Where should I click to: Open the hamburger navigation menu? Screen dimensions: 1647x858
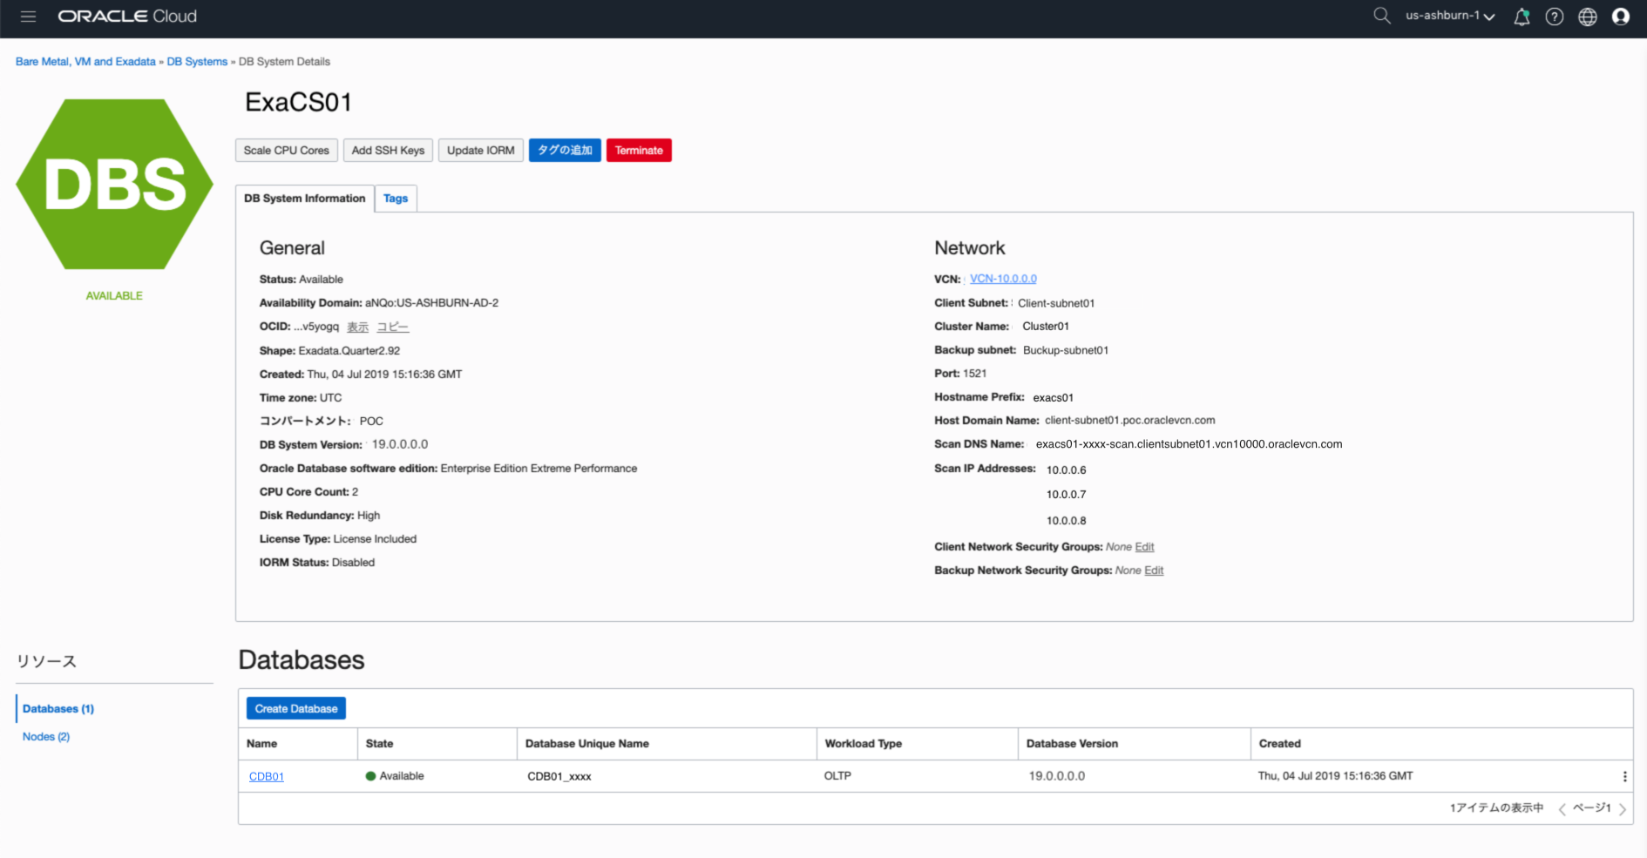[x=28, y=17]
